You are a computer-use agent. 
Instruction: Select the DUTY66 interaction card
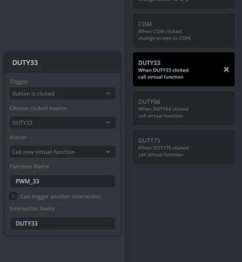coord(184,108)
